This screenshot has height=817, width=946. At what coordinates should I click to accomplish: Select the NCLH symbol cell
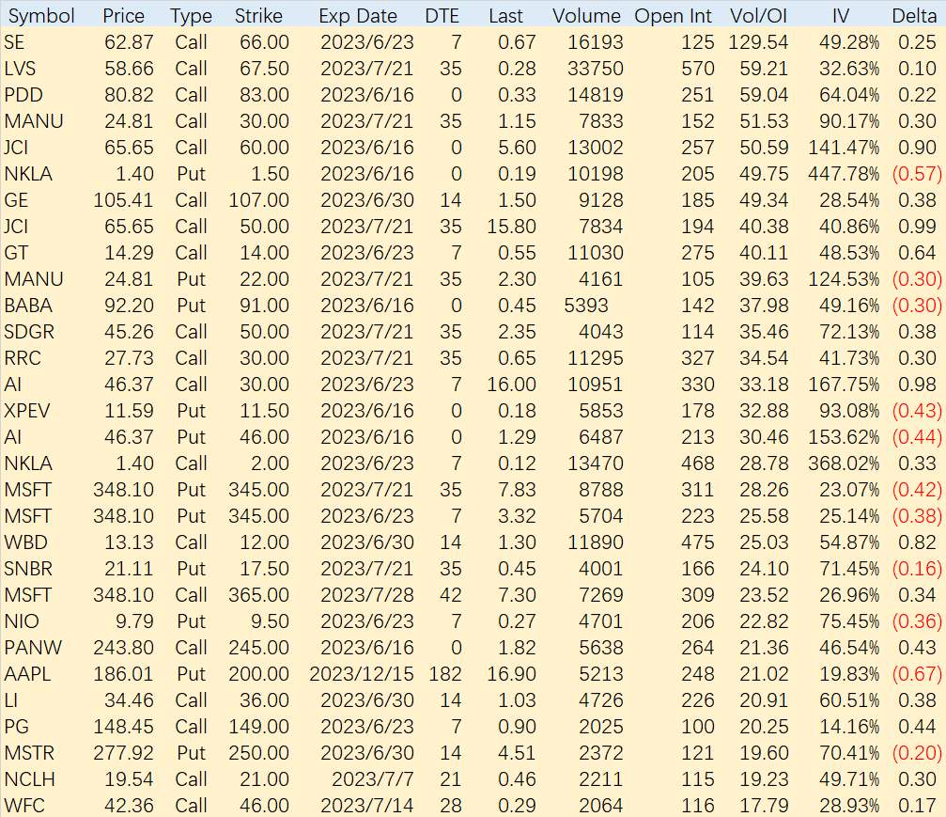(x=29, y=779)
